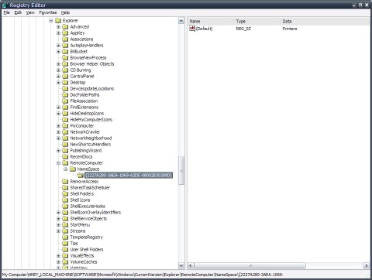Select the RemoveAccess folder icon

(x=65, y=182)
